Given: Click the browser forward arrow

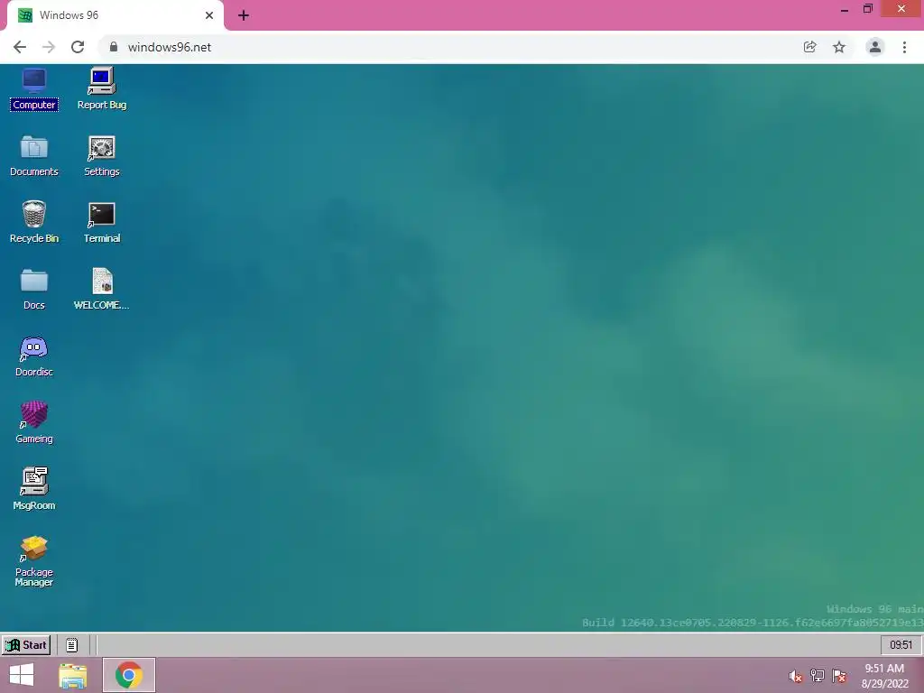Looking at the screenshot, I should pyautogui.click(x=49, y=47).
